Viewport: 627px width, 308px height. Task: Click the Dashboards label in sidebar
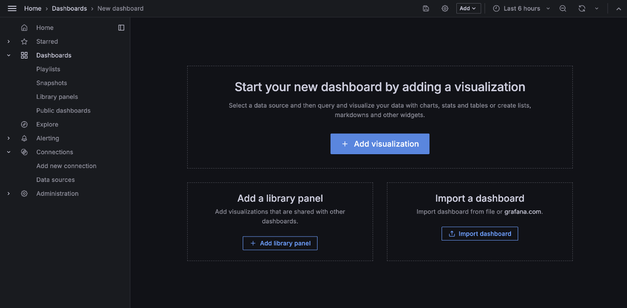[x=54, y=55]
